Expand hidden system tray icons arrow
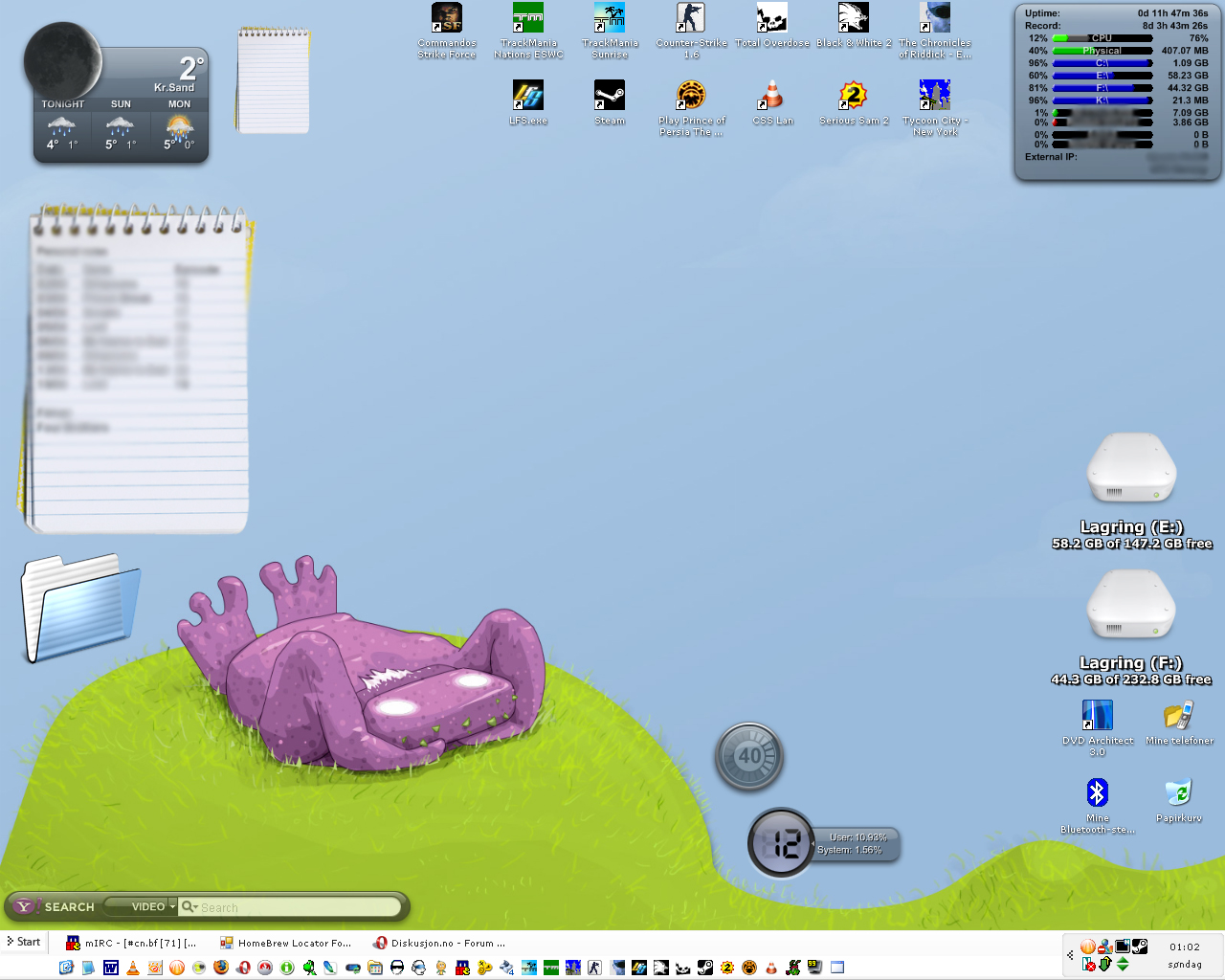The width and height of the screenshot is (1225, 980). 1070,954
